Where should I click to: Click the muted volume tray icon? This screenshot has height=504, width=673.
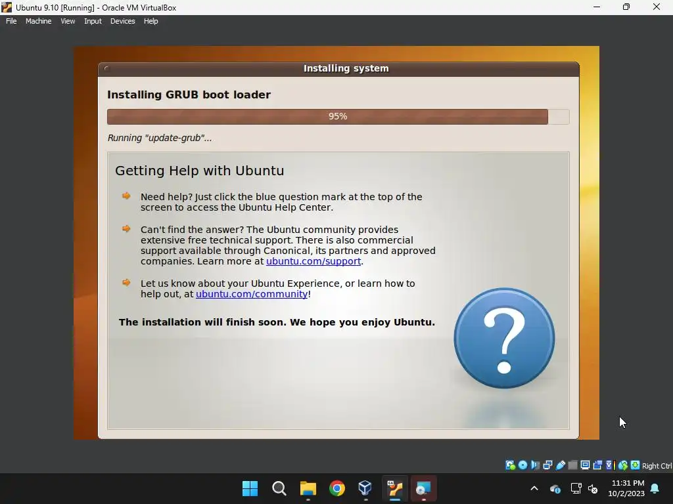[593, 488]
